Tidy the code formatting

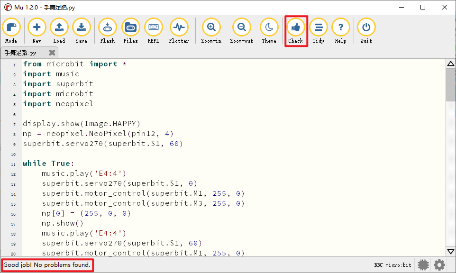click(319, 30)
